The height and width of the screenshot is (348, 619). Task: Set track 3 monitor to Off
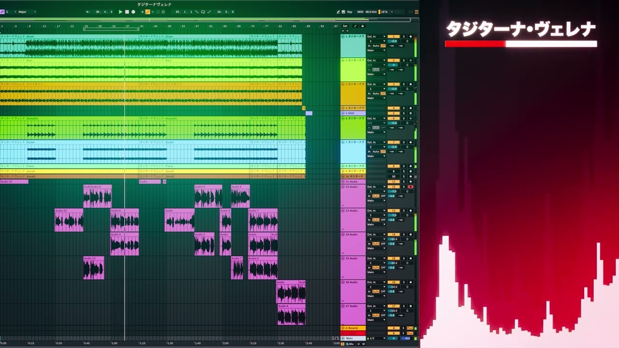(x=383, y=93)
